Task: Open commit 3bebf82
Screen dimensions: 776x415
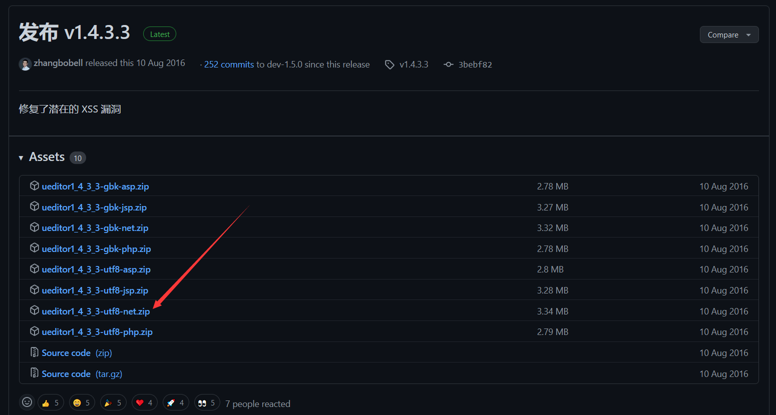Action: [x=475, y=64]
